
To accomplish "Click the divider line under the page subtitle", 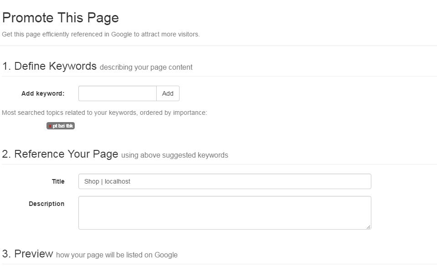I will tap(219, 46).
